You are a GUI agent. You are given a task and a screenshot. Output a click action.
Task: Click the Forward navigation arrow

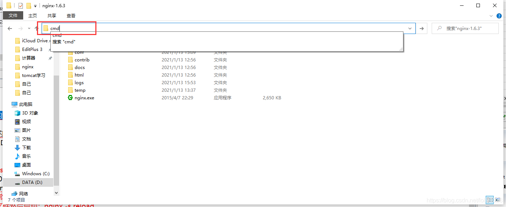click(x=21, y=29)
